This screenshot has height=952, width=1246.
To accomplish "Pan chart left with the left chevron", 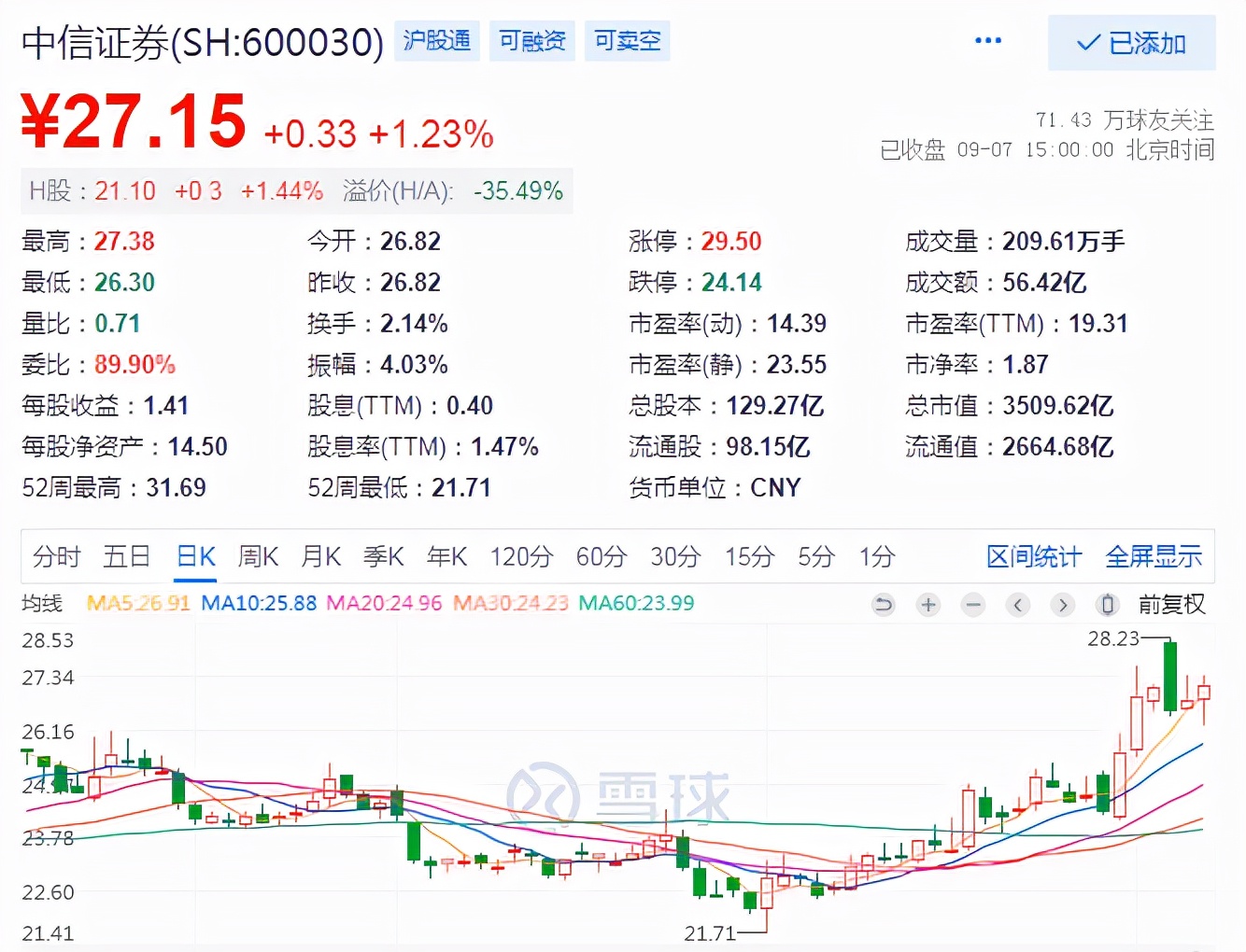I will tap(1018, 605).
